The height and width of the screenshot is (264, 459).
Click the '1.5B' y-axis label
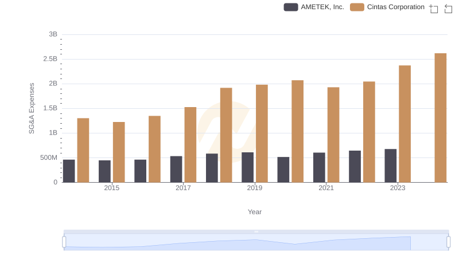pyautogui.click(x=50, y=108)
